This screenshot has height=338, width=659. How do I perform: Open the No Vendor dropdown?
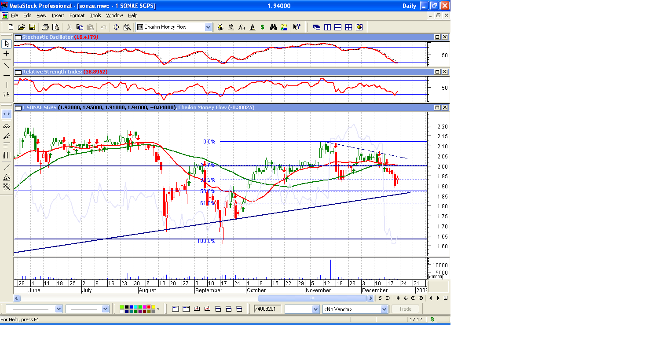click(384, 309)
